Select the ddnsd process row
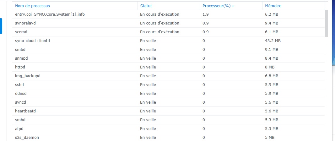Screen dimensions: 335x152 (x=21, y=94)
